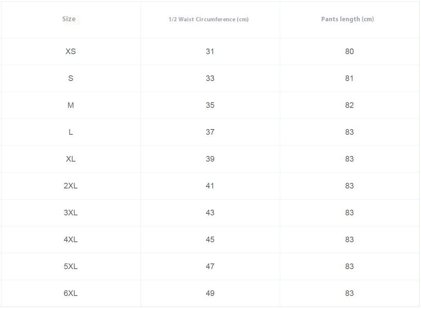The height and width of the screenshot is (309, 421).
Task: Select waist value 49
Action: coord(210,293)
